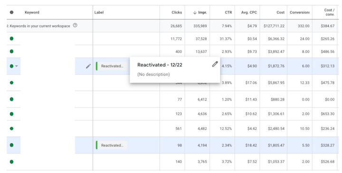Click the help icon next to Keywords in your workspace
Image resolution: width=342 pixels, height=173 pixels.
pyautogui.click(x=75, y=26)
